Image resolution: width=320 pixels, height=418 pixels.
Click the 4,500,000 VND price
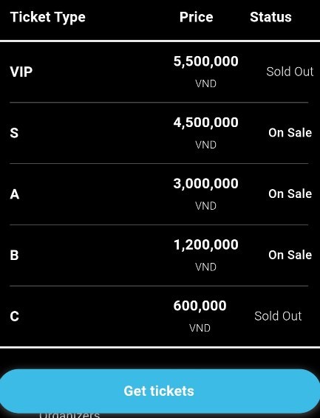(206, 133)
